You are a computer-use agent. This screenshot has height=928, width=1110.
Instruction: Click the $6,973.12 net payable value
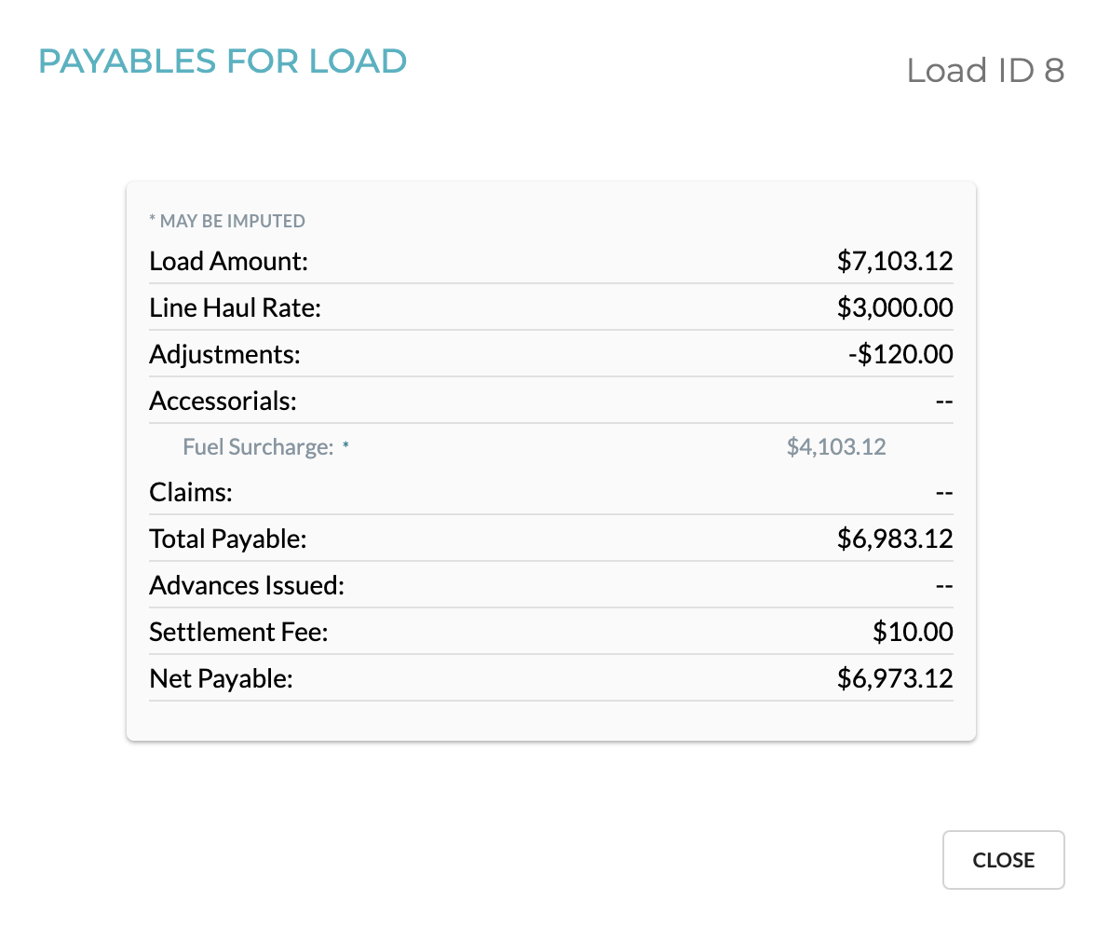[x=895, y=678]
